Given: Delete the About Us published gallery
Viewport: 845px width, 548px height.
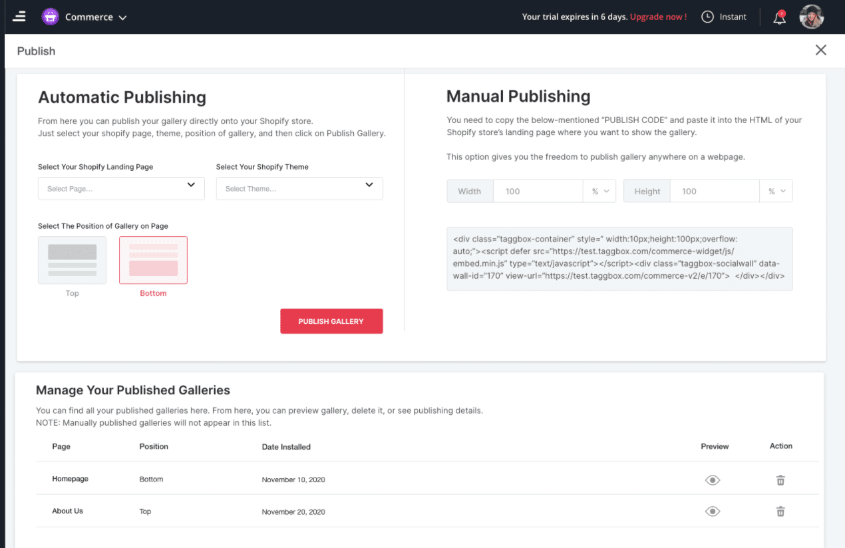Looking at the screenshot, I should (x=780, y=511).
